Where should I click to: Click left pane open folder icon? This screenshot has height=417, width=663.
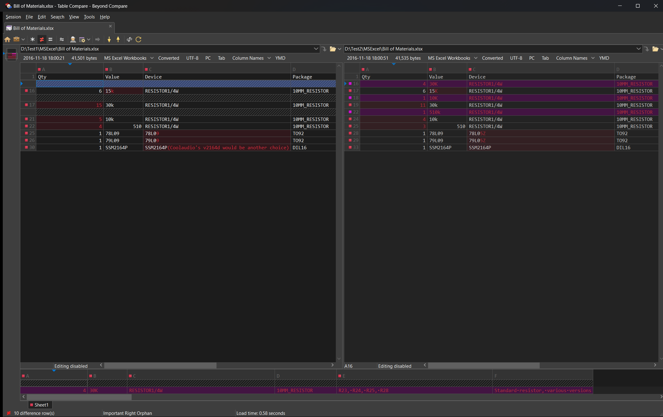333,49
